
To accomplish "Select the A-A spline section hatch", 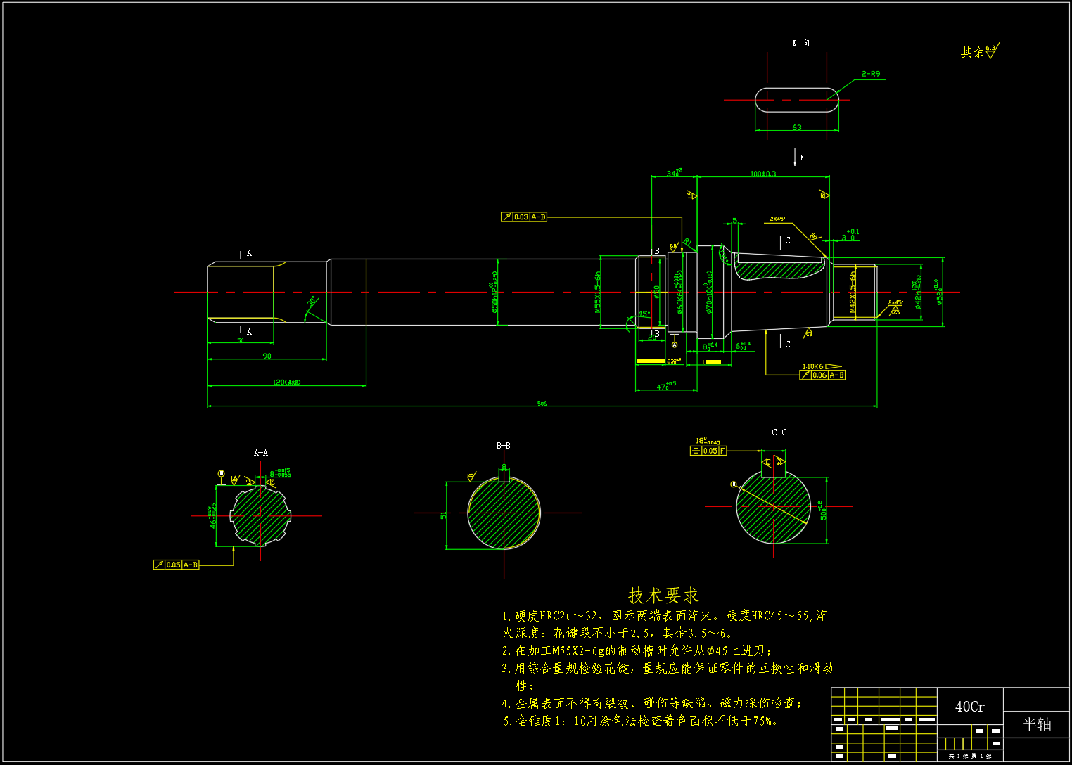I will click(260, 515).
